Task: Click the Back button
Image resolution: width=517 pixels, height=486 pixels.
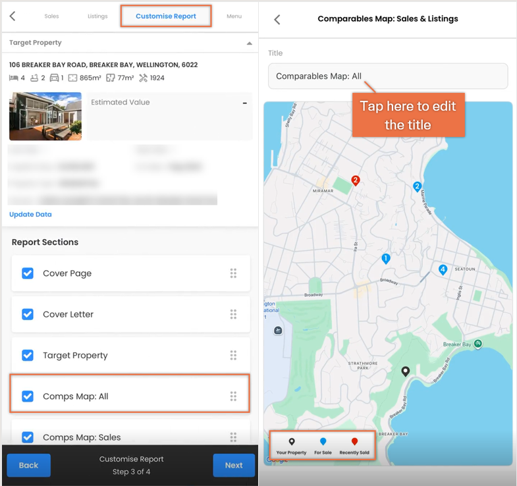Action: 29,465
